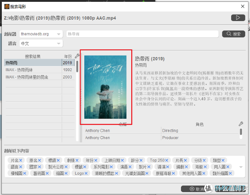250x195 pixels.
Task: Remove the 海報 tag with its X
Action: click(205, 167)
